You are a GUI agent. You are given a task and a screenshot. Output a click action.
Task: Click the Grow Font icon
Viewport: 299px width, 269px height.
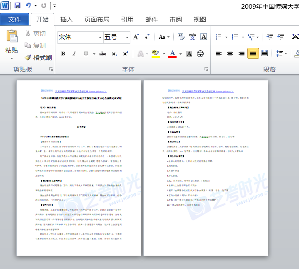tap(136, 37)
